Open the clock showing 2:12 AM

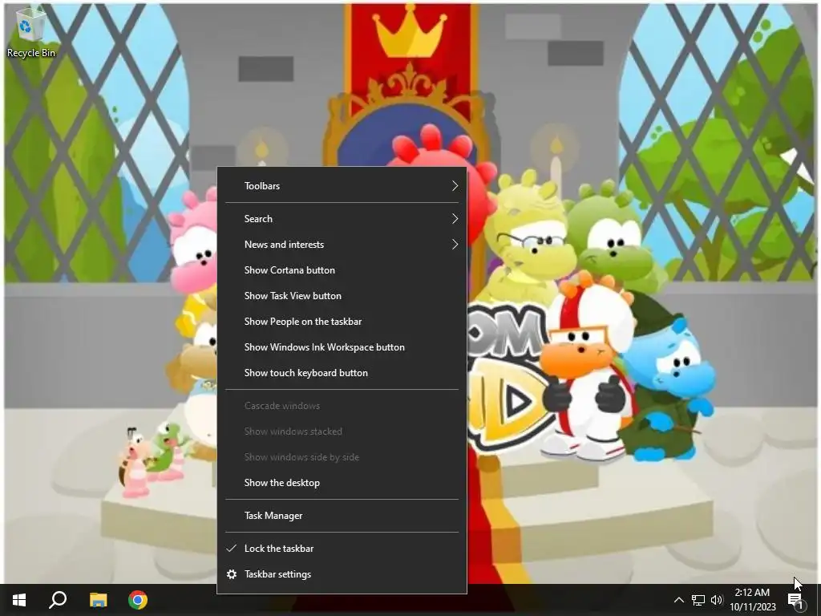(x=752, y=600)
